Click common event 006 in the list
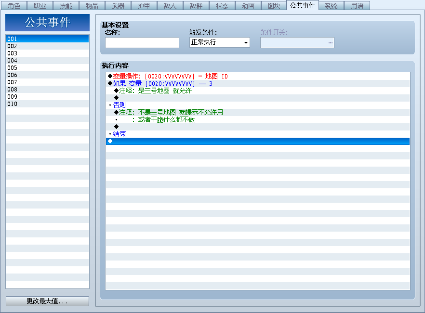Viewport: 425px width, 313px height. (x=47, y=75)
